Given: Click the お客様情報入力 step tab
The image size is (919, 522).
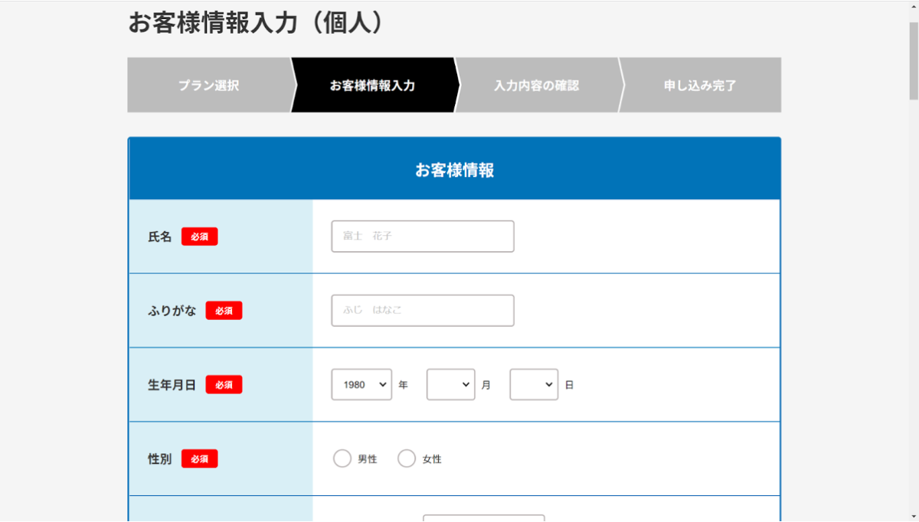Looking at the screenshot, I should [373, 85].
